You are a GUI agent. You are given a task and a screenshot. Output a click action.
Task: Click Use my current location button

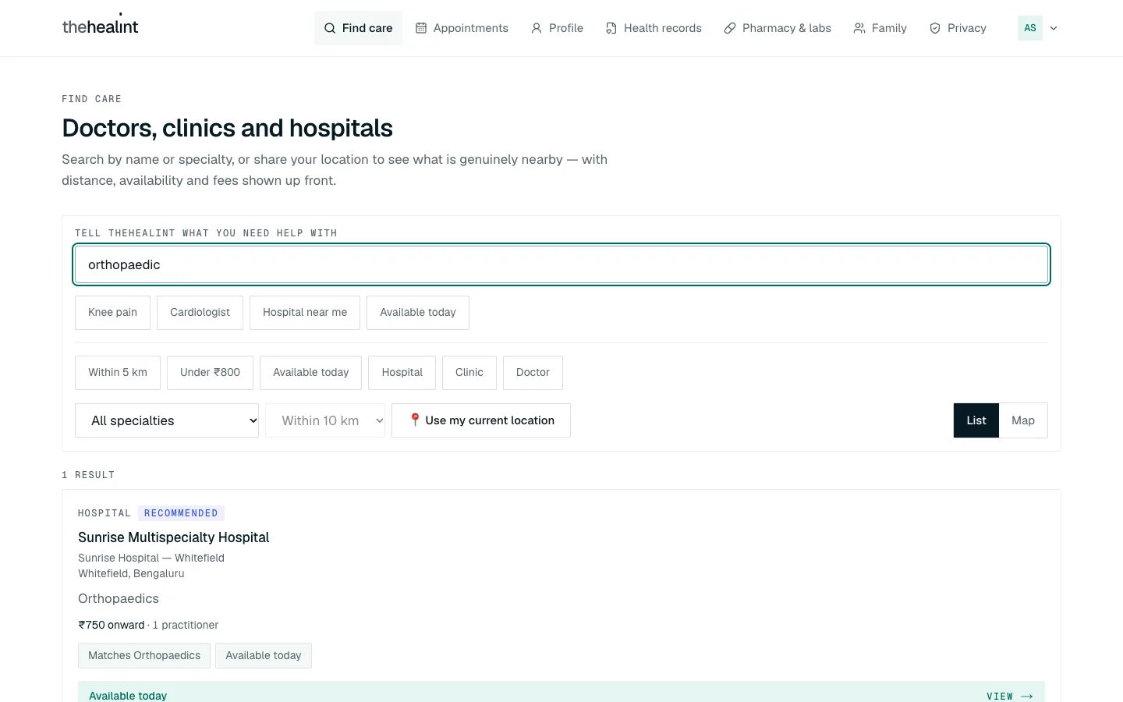(x=481, y=420)
